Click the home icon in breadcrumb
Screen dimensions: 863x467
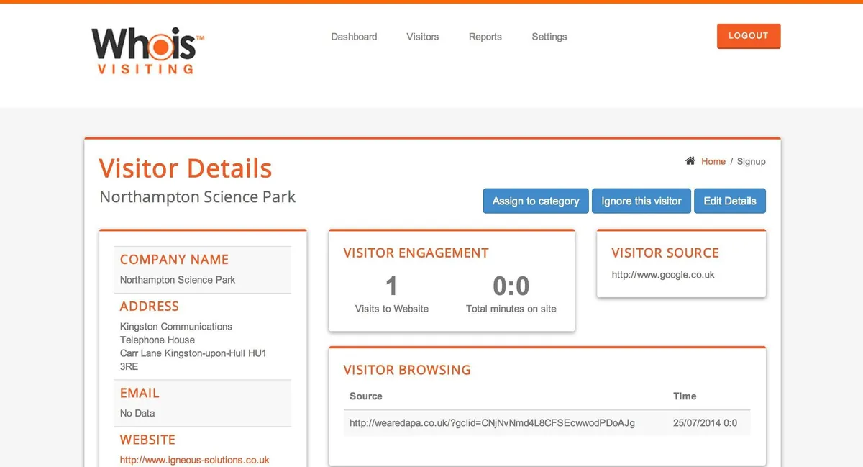(690, 161)
